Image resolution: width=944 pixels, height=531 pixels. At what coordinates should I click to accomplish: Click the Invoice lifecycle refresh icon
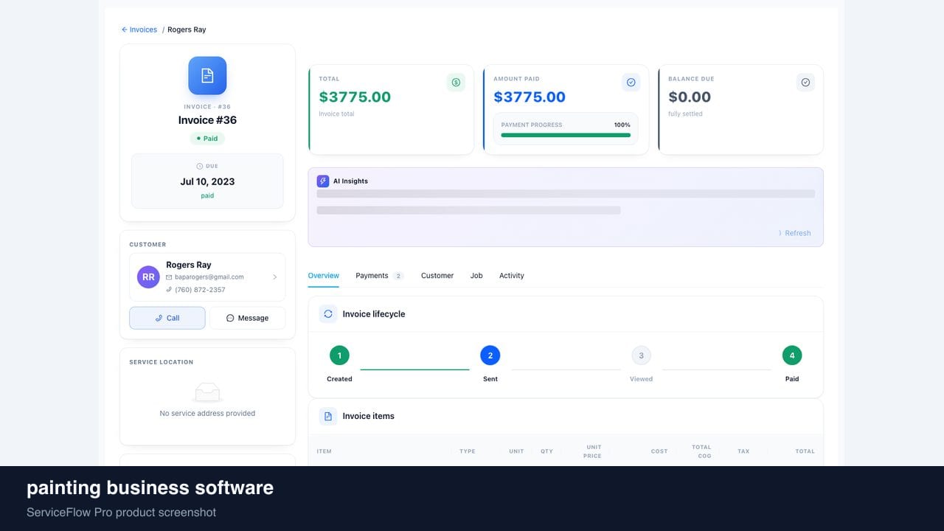click(328, 314)
